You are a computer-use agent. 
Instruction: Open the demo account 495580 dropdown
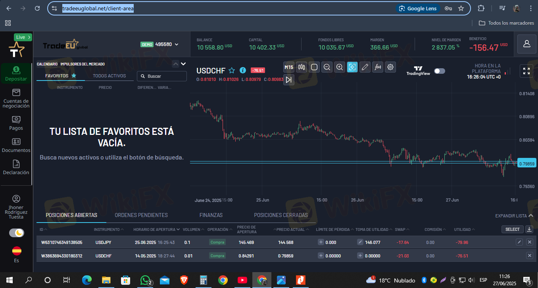159,44
